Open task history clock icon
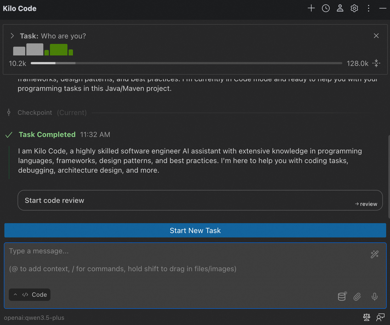This screenshot has height=325, width=390. (326, 8)
